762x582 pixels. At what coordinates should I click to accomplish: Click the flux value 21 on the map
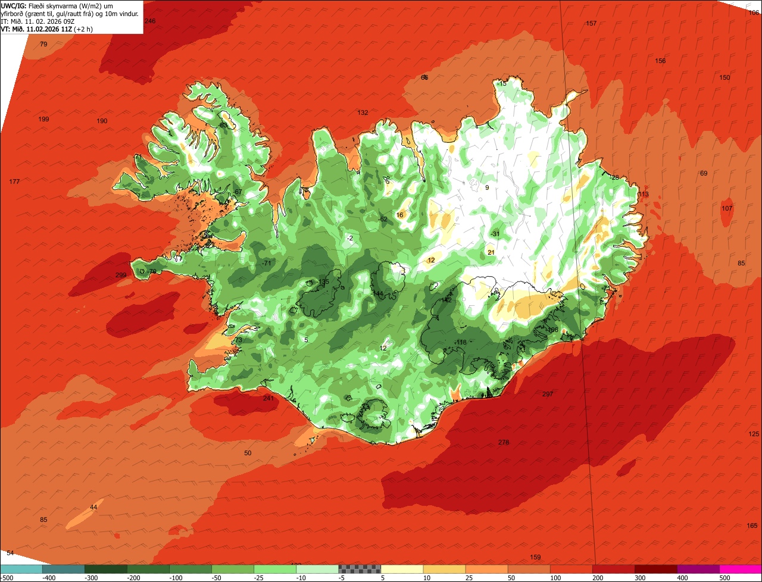point(491,252)
